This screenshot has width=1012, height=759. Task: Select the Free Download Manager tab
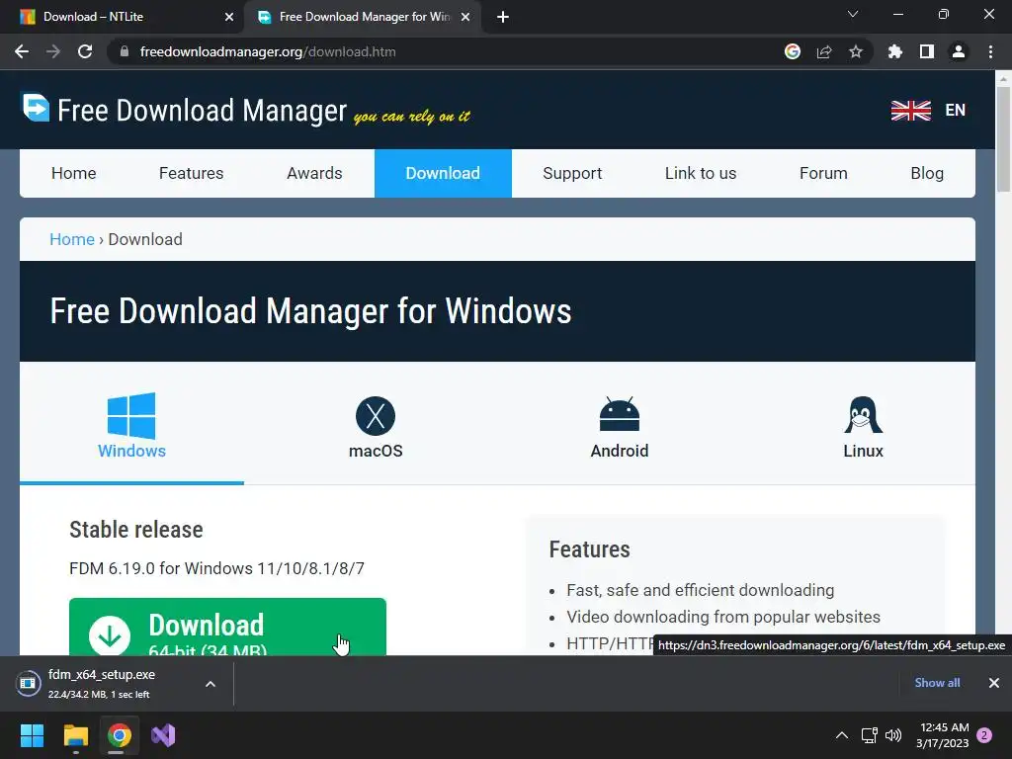click(365, 17)
